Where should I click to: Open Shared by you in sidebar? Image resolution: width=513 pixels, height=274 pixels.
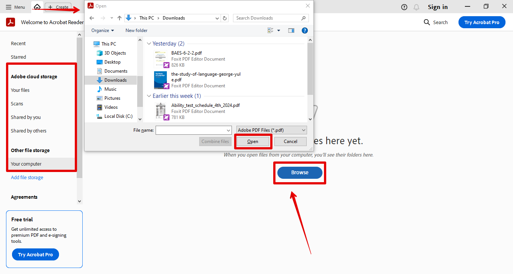coord(26,117)
